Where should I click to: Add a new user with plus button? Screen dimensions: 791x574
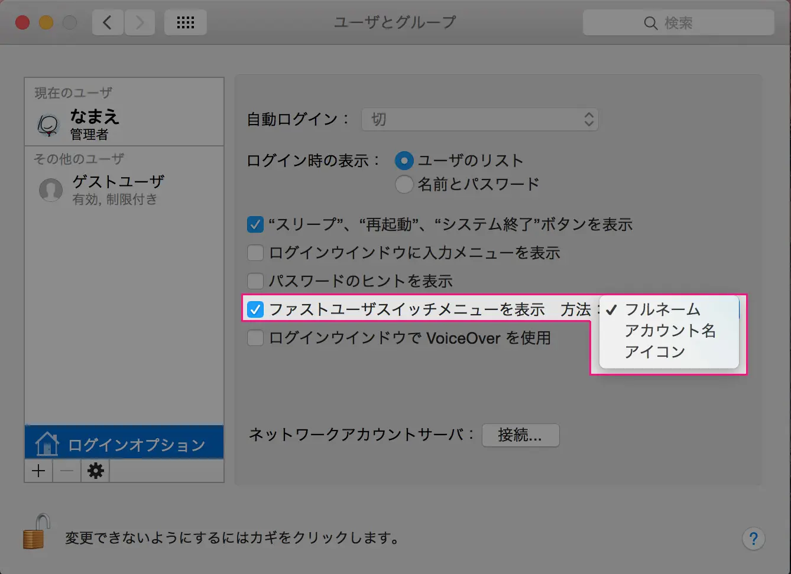click(x=38, y=471)
